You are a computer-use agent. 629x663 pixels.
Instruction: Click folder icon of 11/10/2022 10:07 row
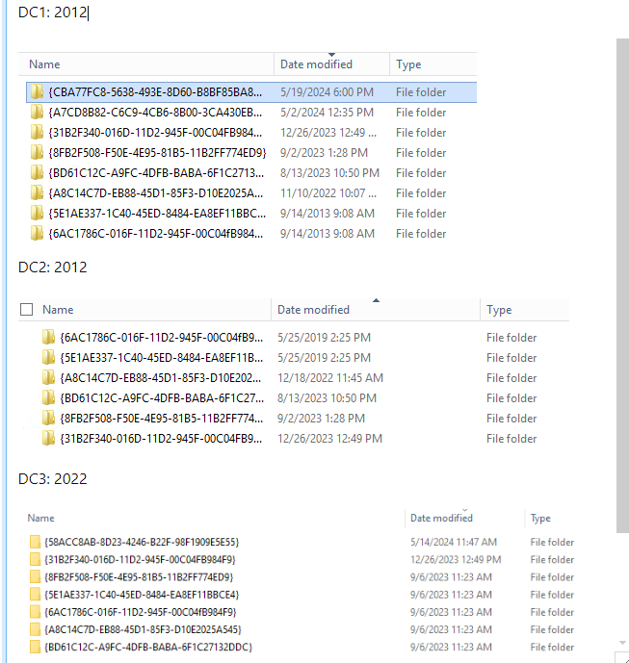(37, 192)
